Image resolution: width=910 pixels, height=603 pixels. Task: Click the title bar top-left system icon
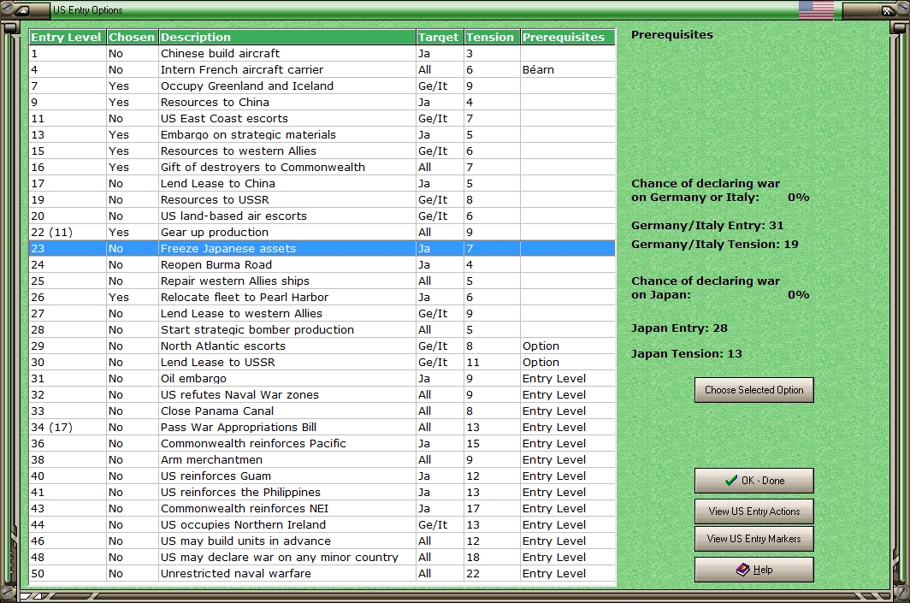coord(22,10)
